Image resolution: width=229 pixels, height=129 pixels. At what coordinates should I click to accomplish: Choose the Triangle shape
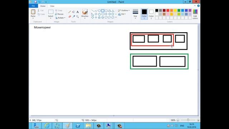click(x=113, y=11)
